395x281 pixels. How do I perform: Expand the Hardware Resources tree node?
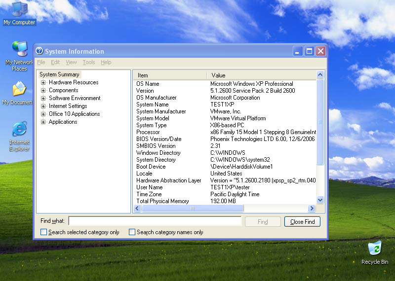pyautogui.click(x=43, y=82)
